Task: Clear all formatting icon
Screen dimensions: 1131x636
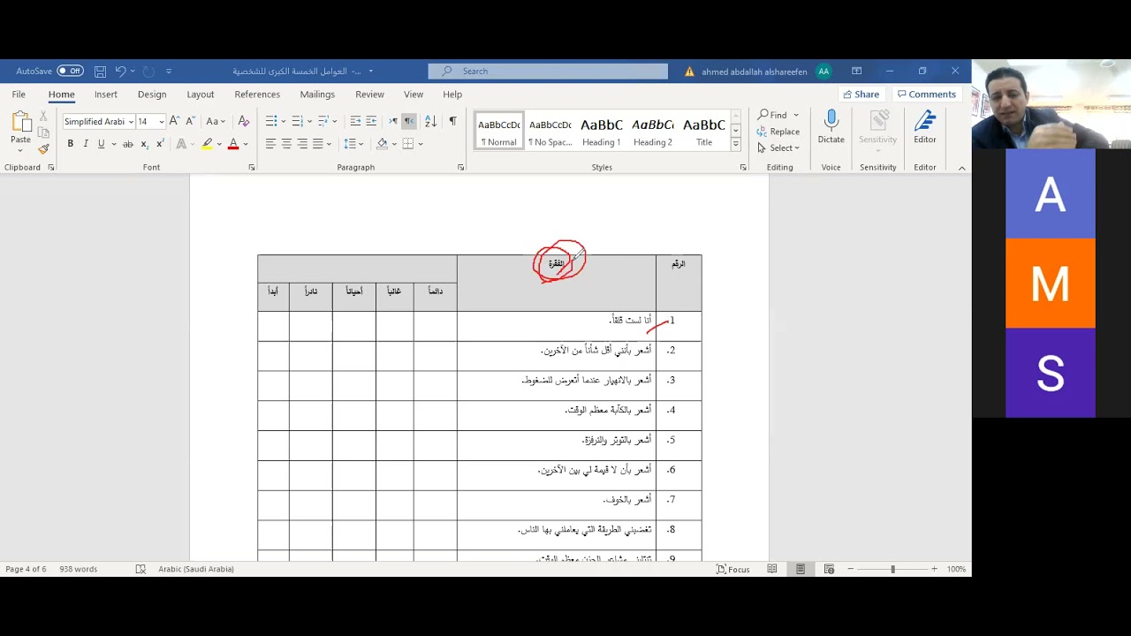Action: 244,121
